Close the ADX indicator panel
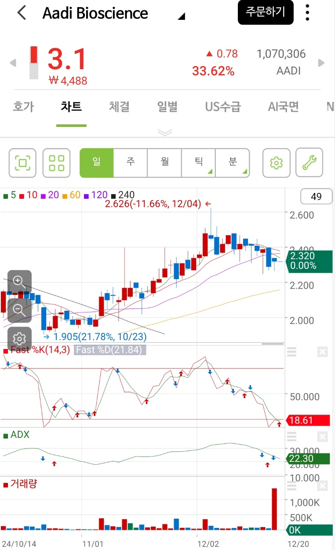 tap(322, 436)
